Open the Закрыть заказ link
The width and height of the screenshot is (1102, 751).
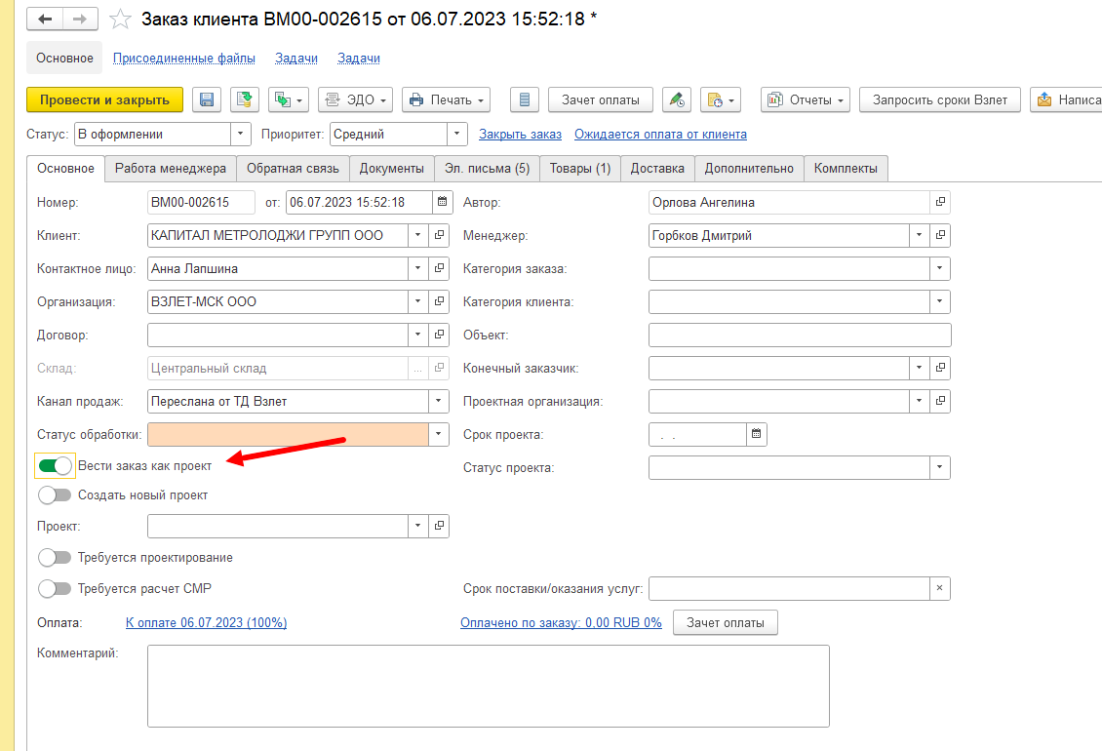[520, 135]
